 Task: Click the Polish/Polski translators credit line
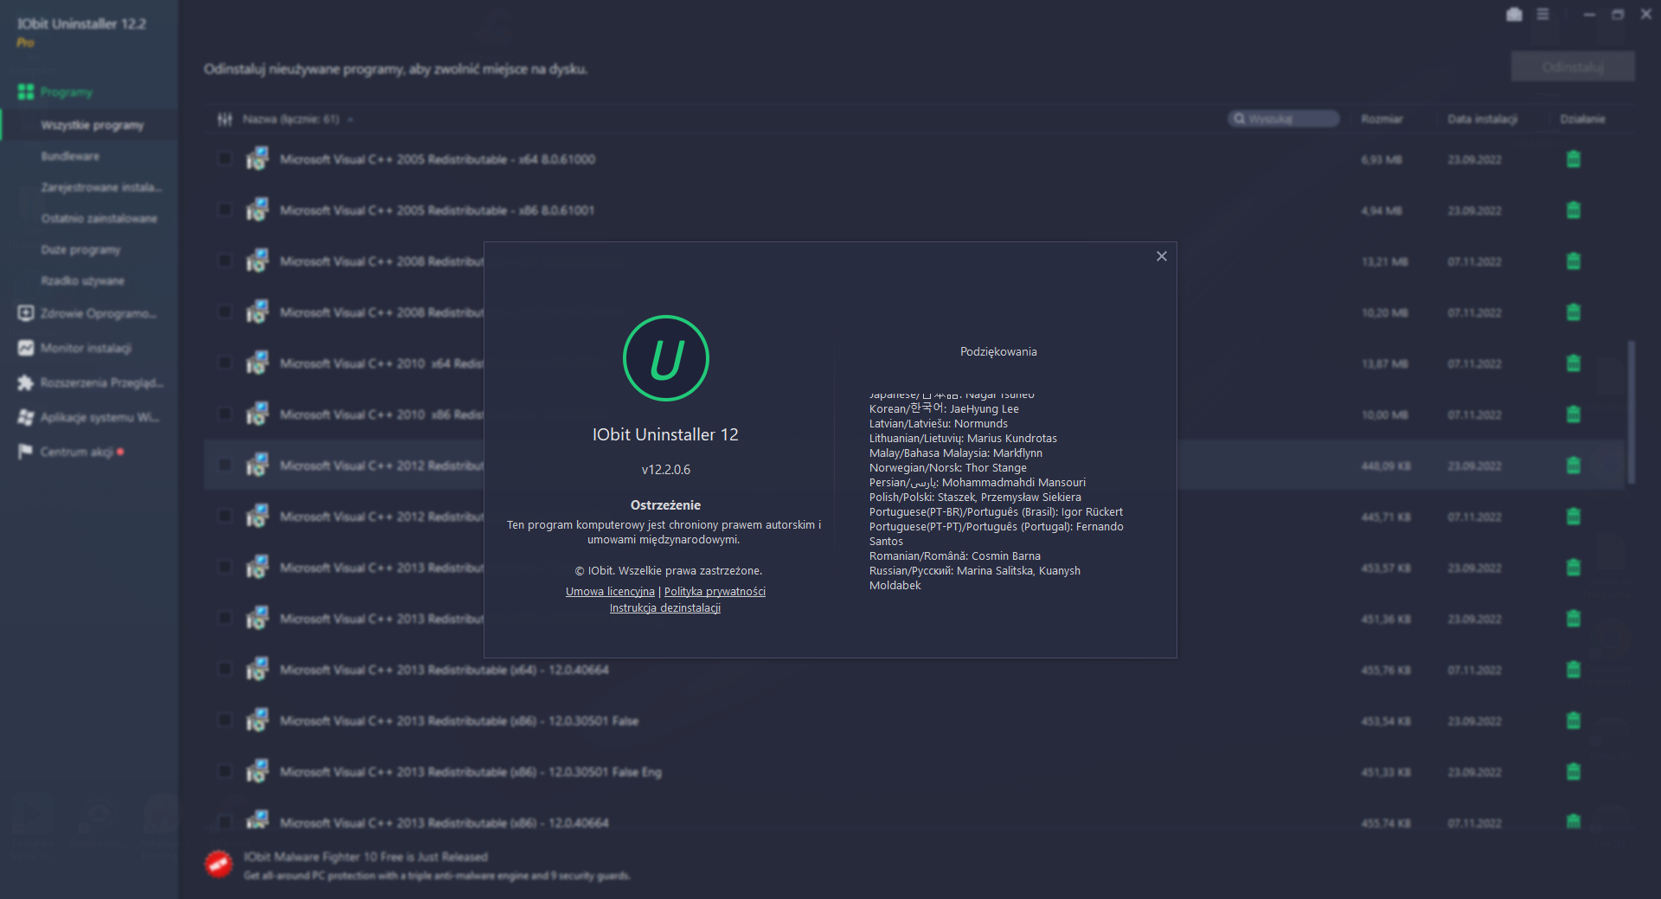tap(975, 498)
